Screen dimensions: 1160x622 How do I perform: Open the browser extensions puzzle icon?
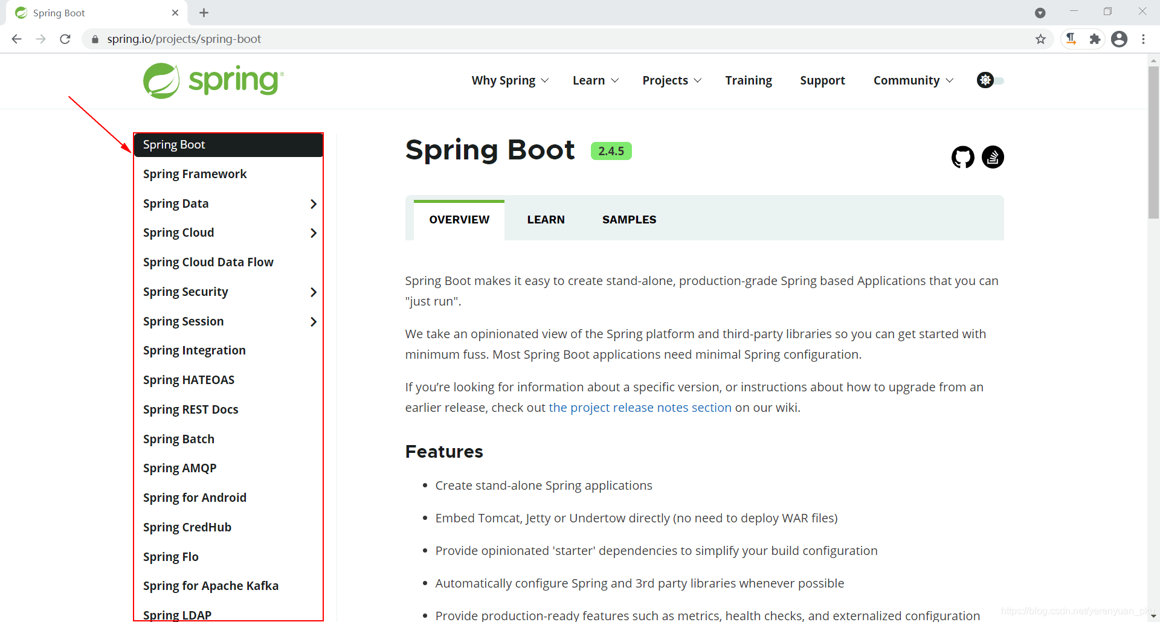click(1095, 39)
